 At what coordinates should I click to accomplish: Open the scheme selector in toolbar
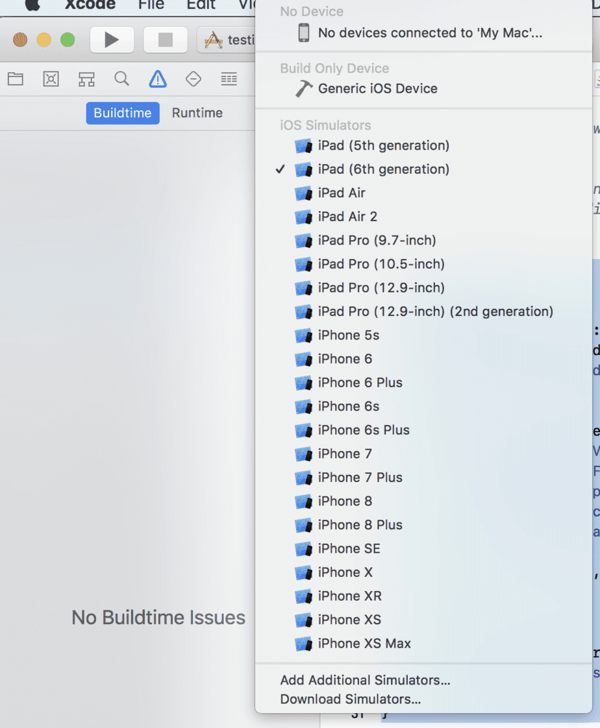(x=227, y=40)
